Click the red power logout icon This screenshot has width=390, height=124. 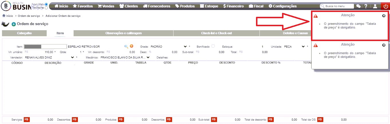point(385,6)
